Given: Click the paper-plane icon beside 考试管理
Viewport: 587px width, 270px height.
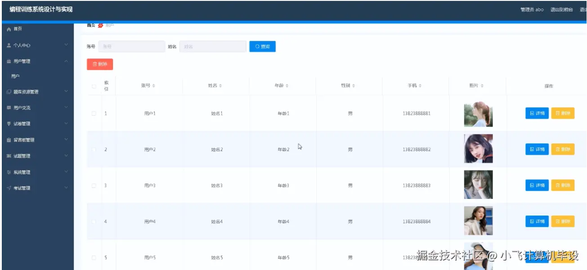Looking at the screenshot, I should coord(9,188).
